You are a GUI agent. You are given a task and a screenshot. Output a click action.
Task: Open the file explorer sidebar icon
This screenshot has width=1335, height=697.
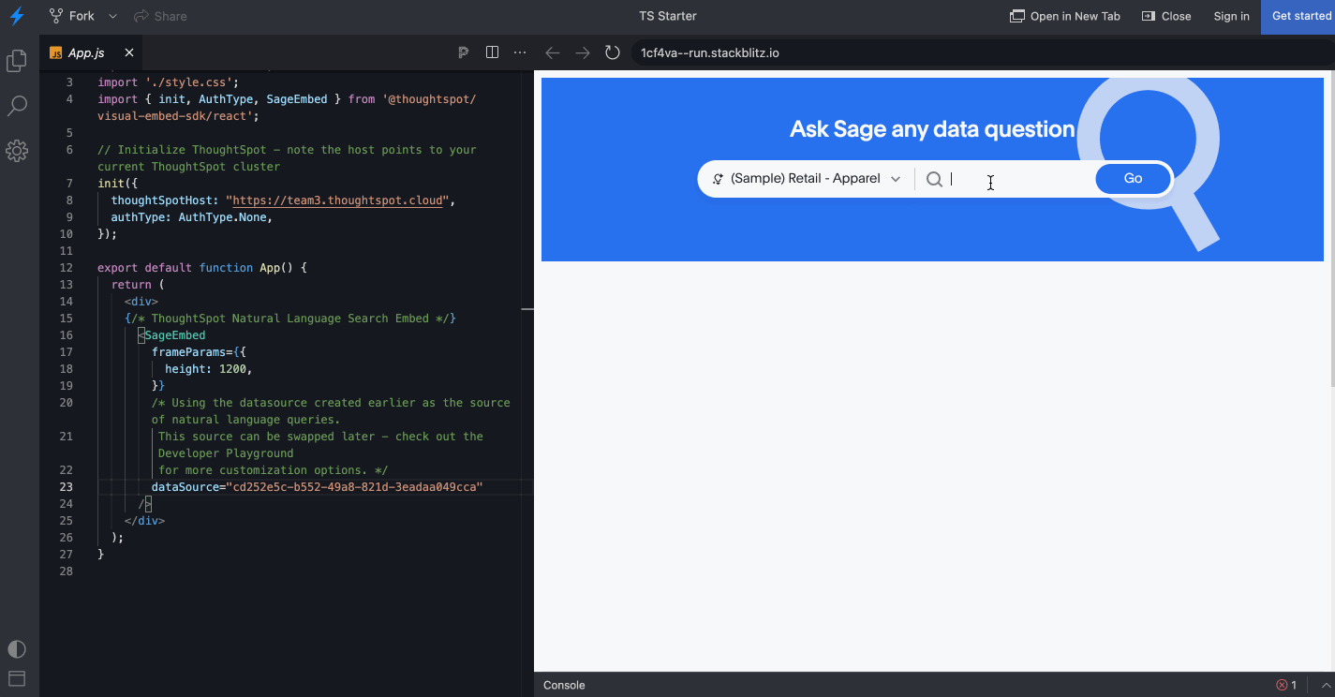(17, 62)
